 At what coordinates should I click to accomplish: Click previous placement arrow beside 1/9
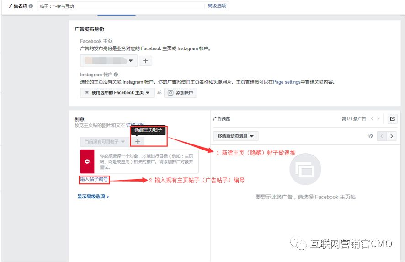click(382, 136)
